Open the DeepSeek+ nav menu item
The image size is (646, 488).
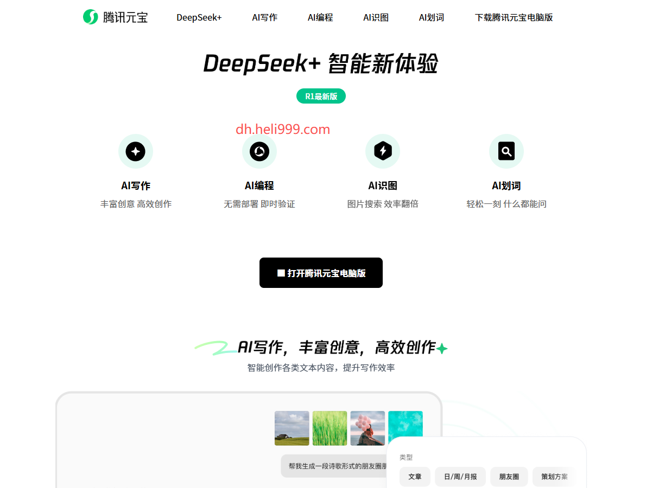[199, 17]
